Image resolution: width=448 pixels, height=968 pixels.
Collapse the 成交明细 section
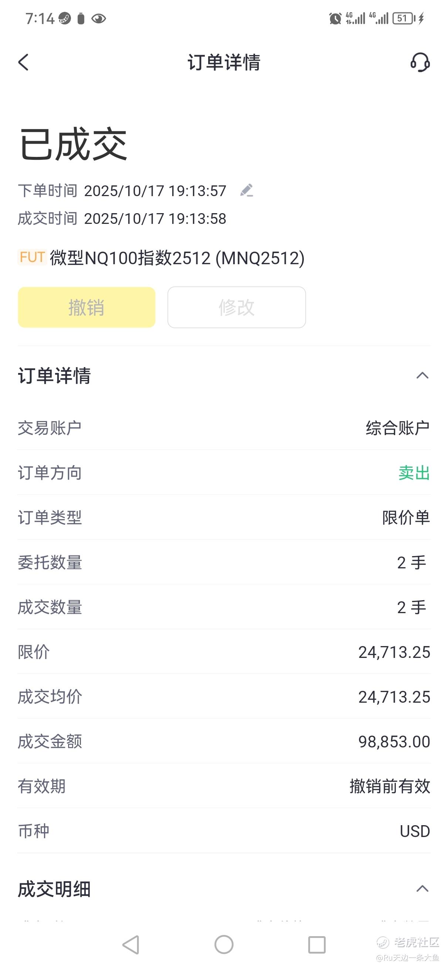(x=422, y=889)
